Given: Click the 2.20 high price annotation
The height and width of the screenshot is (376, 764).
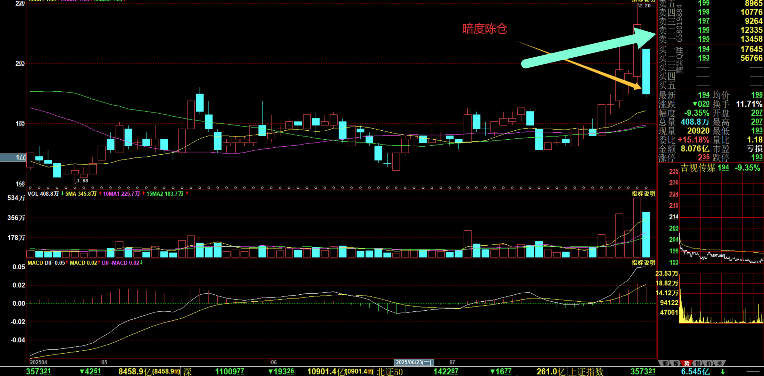Looking at the screenshot, I should tap(645, 6).
